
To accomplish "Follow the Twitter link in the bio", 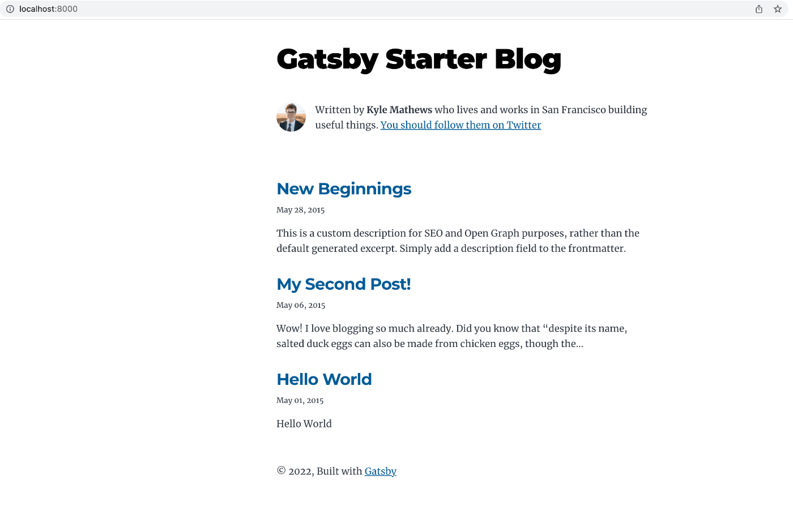I will 460,125.
